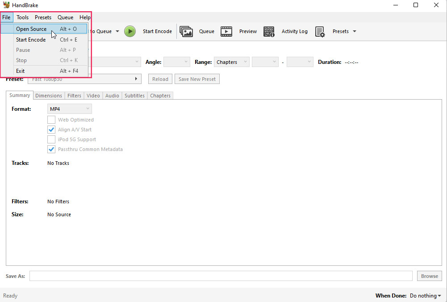Open the When Done Do nothing dropdown

pos(425,296)
